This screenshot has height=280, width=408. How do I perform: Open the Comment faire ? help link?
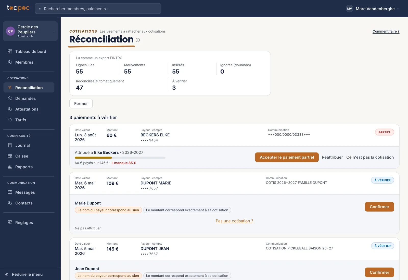click(386, 31)
